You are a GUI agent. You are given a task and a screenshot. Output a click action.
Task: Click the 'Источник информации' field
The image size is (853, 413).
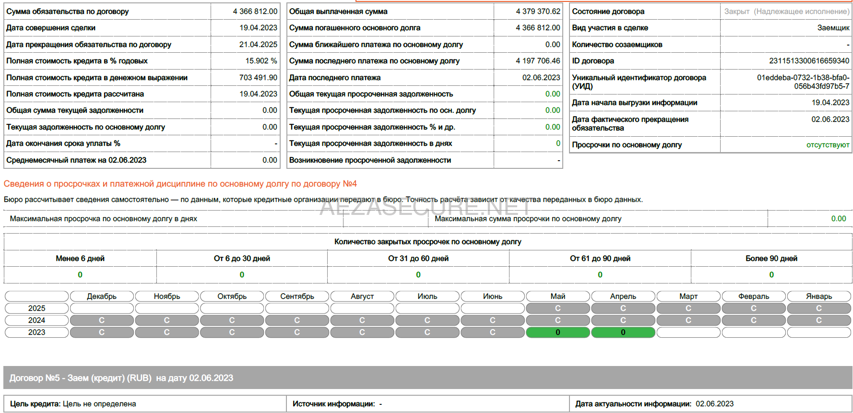(x=428, y=404)
